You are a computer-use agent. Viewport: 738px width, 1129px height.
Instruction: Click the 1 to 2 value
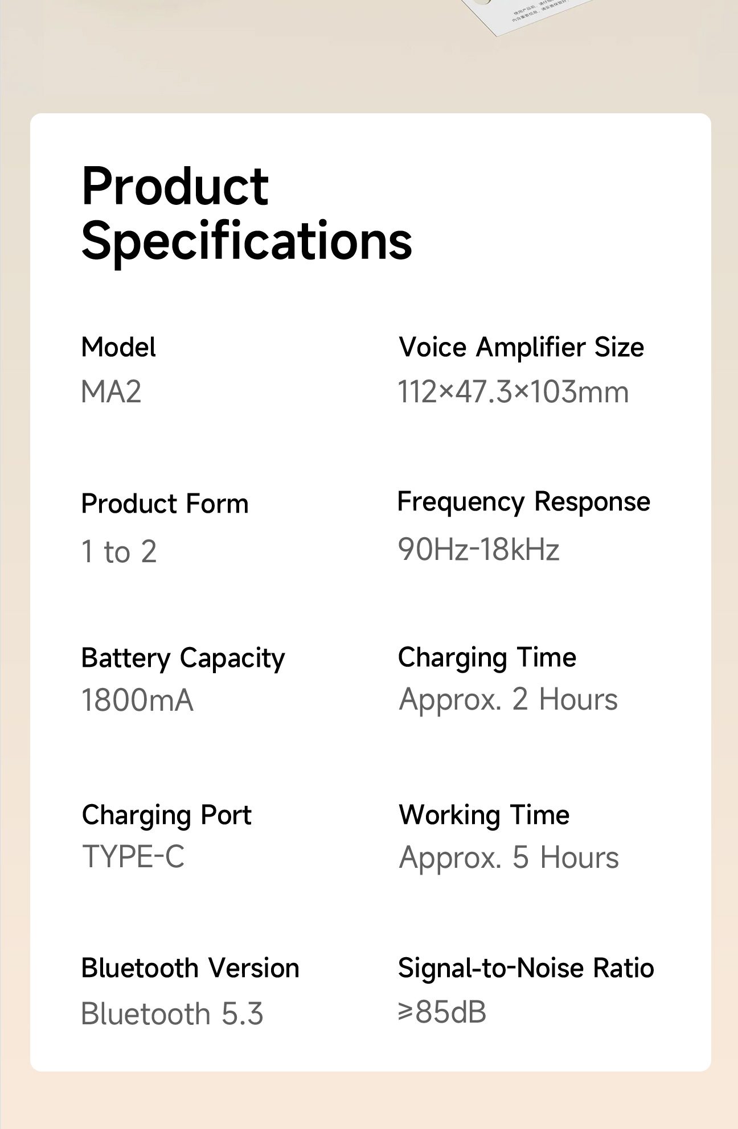(119, 551)
